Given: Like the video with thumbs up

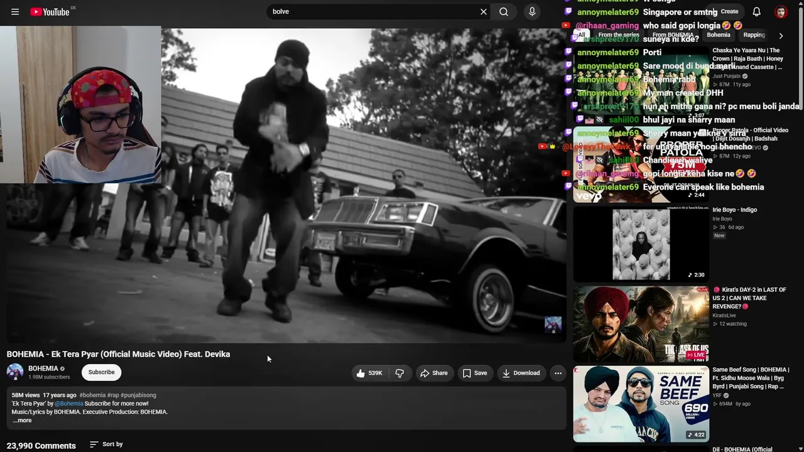Looking at the screenshot, I should point(369,373).
